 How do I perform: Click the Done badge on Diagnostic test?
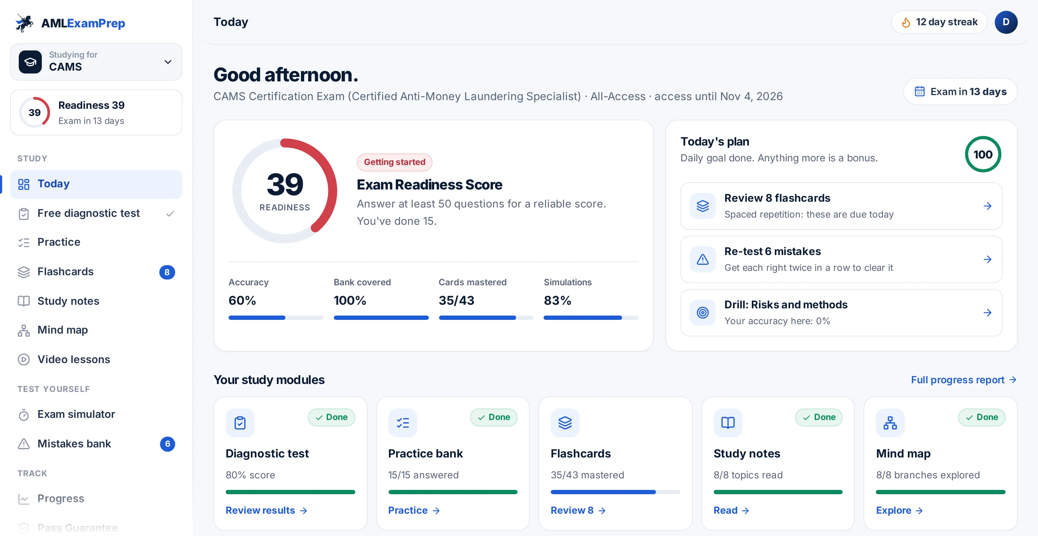[331, 417]
